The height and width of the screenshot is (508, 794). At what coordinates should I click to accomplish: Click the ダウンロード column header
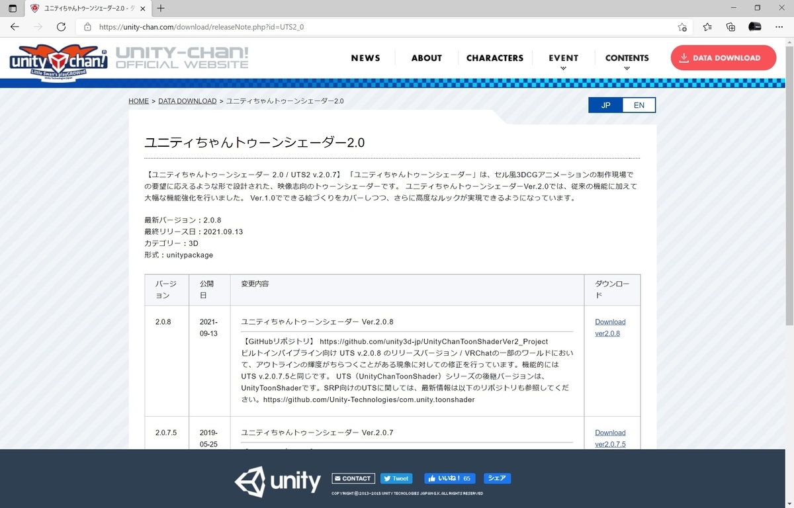click(x=612, y=290)
